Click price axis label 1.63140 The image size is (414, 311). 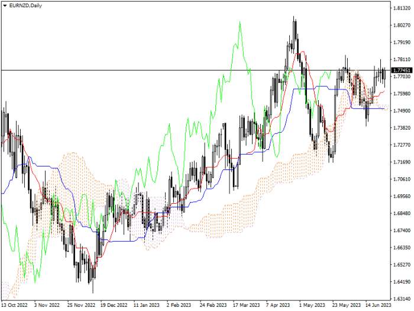click(x=402, y=299)
